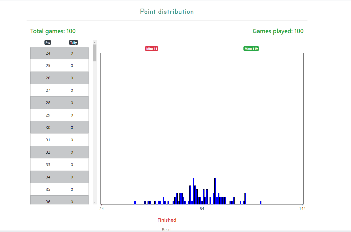Click the Pts column header badge
The image size is (351, 232).
pos(48,42)
